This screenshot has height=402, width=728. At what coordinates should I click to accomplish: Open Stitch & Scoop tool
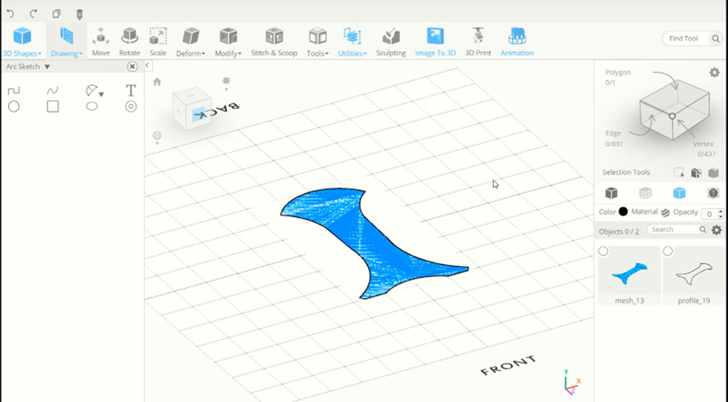pos(274,42)
